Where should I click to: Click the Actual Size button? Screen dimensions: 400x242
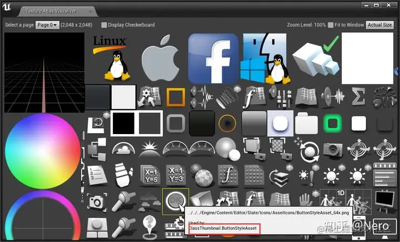point(379,25)
